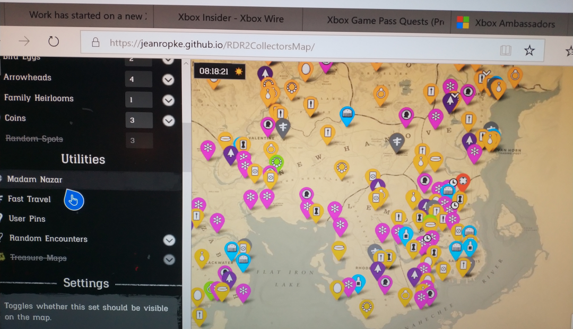Expand the Arrowheads item list

click(x=168, y=79)
